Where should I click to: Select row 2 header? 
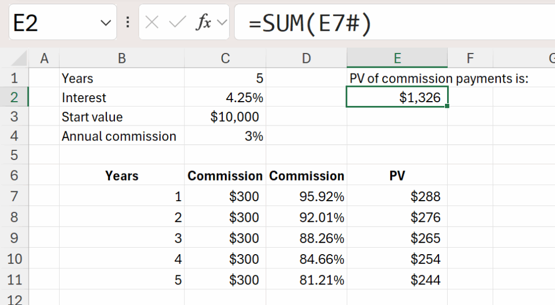click(14, 98)
